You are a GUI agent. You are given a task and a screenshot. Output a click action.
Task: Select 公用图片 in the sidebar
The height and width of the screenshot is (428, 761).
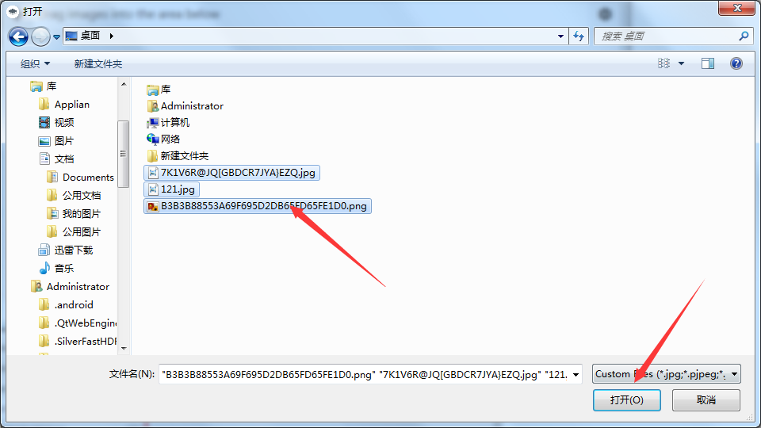pos(74,231)
